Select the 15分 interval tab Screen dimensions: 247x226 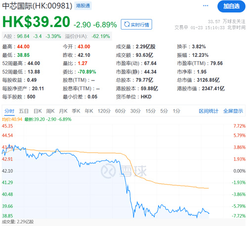click(151, 111)
